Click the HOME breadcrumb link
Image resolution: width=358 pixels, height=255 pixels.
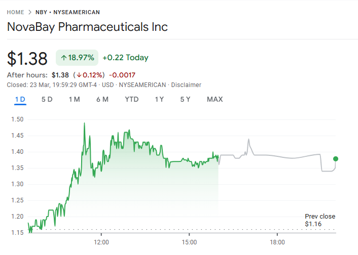tap(16, 12)
